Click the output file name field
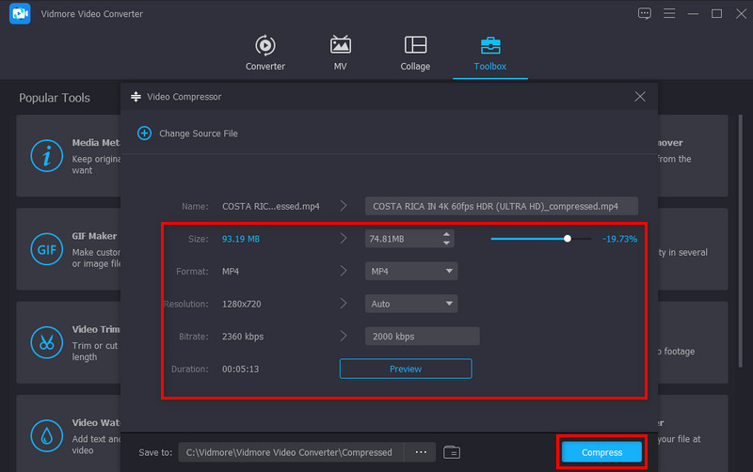This screenshot has height=472, width=753. point(501,206)
